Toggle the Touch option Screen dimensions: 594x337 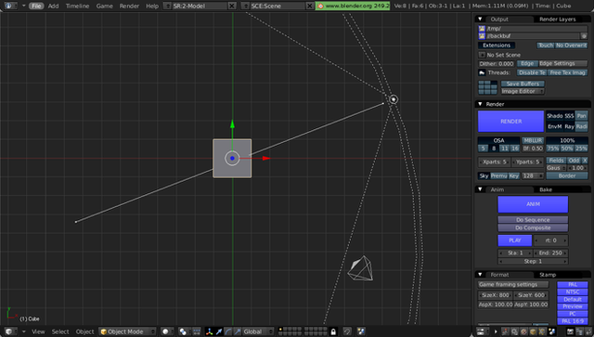point(546,45)
